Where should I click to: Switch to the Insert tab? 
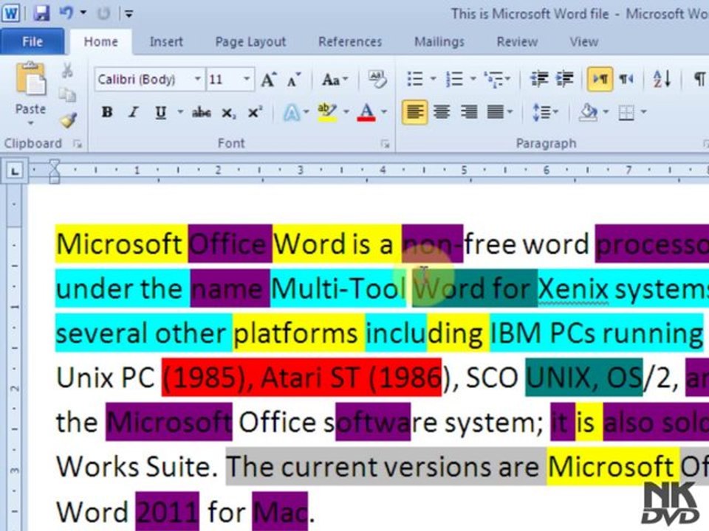coord(166,41)
